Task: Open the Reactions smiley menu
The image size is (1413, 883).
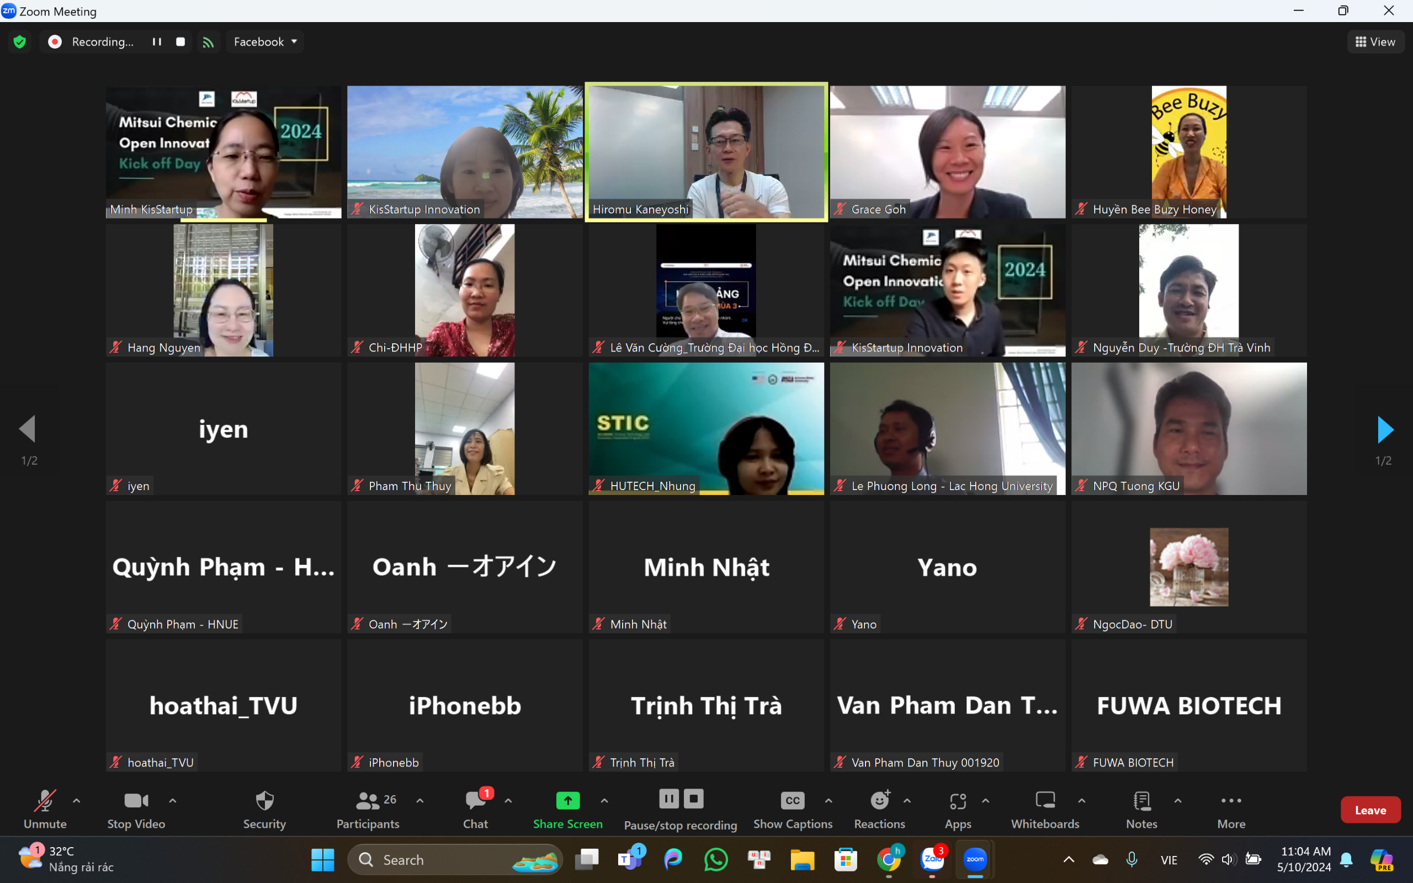Action: point(879,808)
